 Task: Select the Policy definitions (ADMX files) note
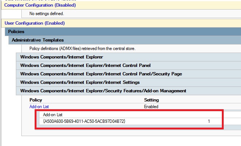[83, 49]
